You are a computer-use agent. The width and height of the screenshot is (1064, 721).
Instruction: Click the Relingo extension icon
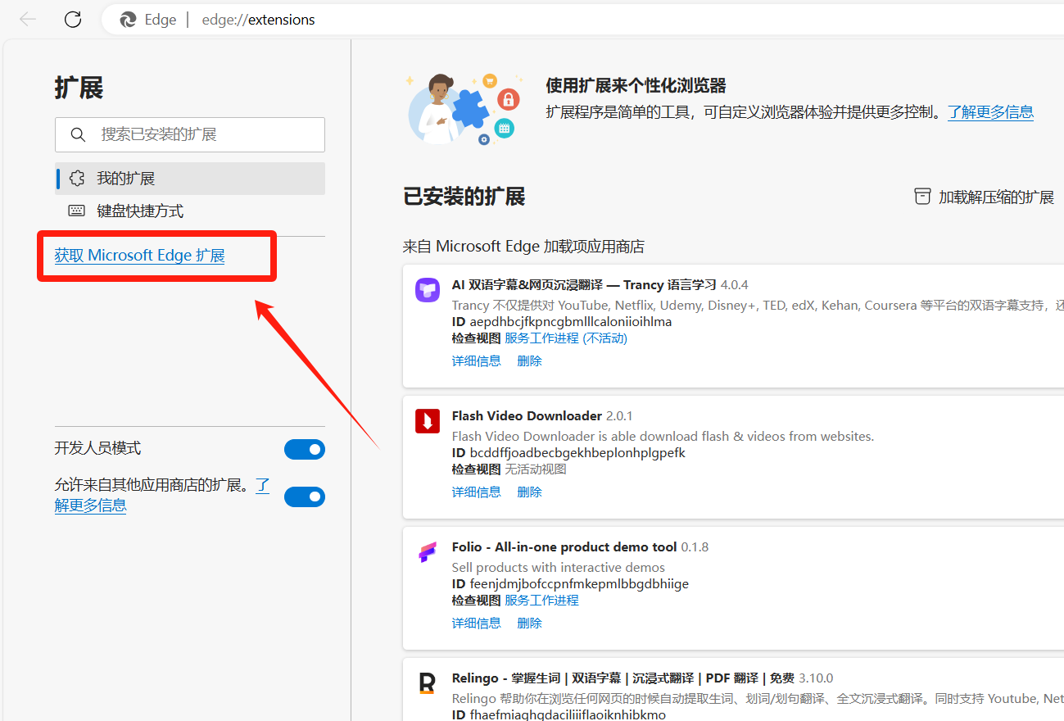point(427,683)
